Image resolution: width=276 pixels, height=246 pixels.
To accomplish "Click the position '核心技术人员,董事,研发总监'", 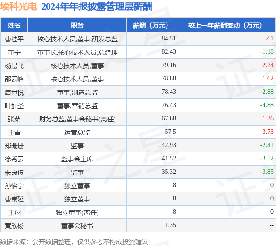I will [77, 39].
